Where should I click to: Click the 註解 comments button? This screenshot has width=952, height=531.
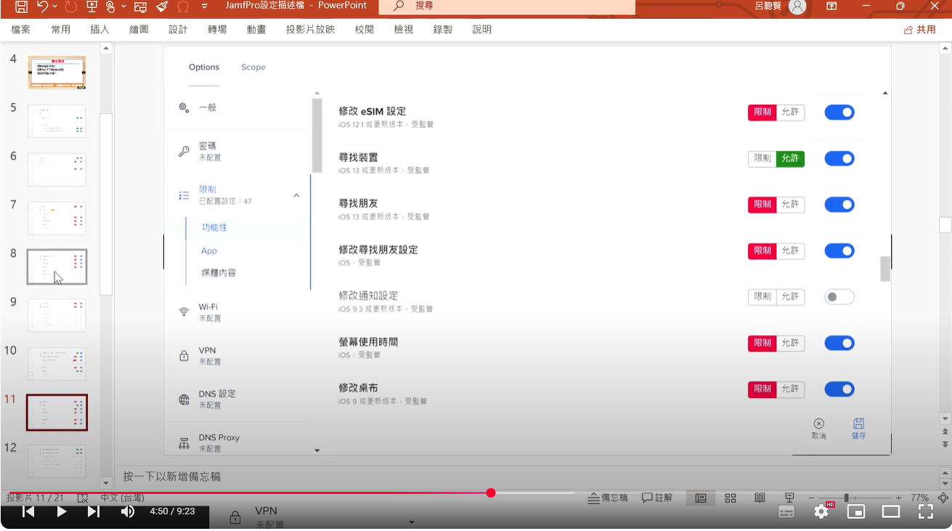(657, 498)
